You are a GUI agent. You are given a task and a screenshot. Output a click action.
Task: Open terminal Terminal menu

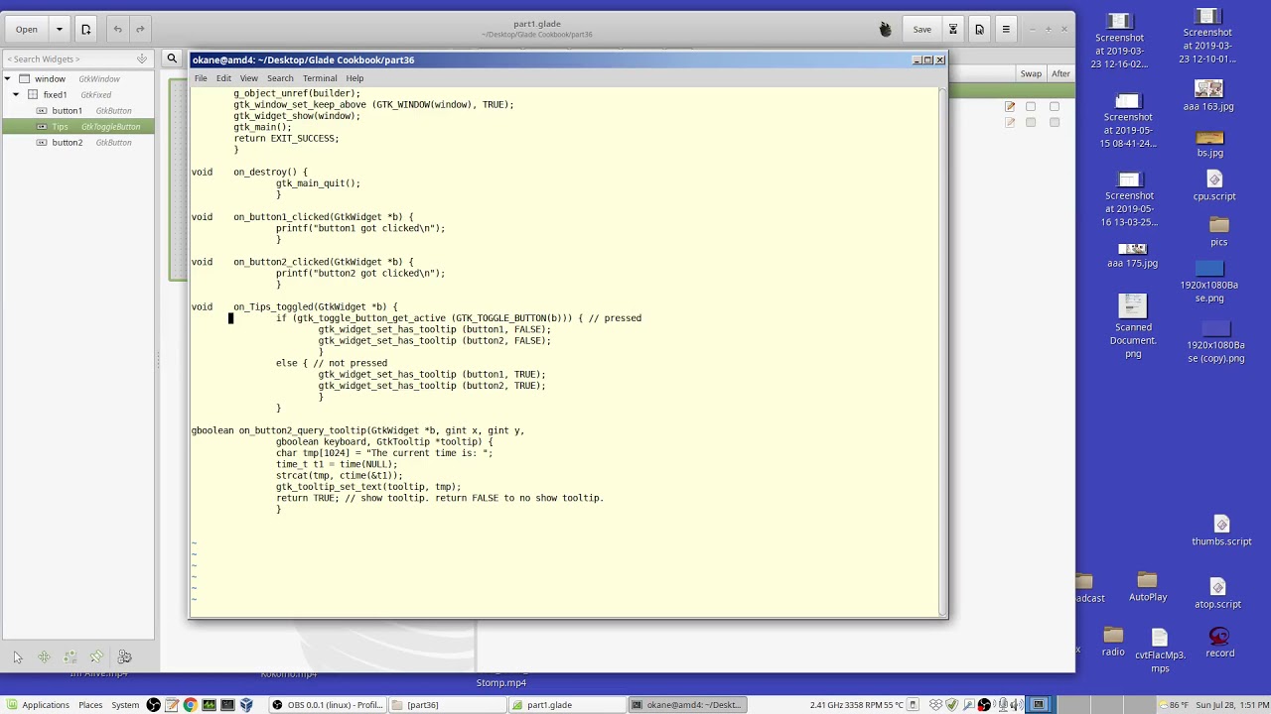[x=320, y=78]
